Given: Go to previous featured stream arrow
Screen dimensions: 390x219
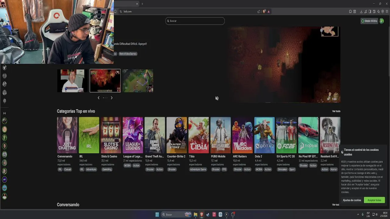Looking at the screenshot, I should pos(98,98).
